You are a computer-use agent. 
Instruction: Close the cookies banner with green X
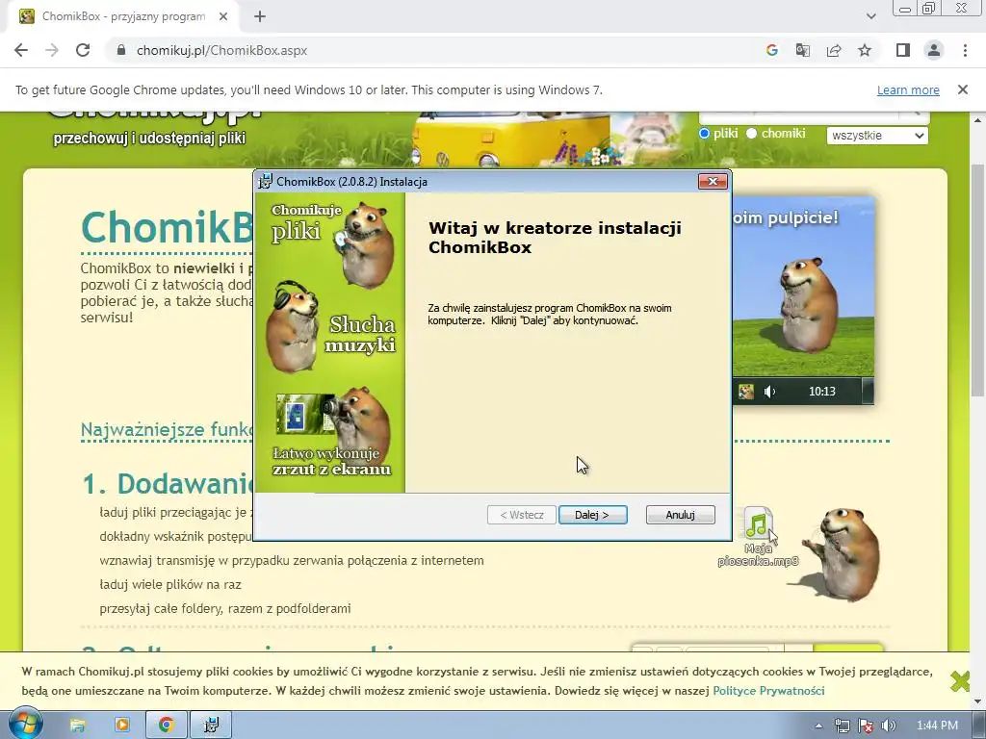point(960,681)
